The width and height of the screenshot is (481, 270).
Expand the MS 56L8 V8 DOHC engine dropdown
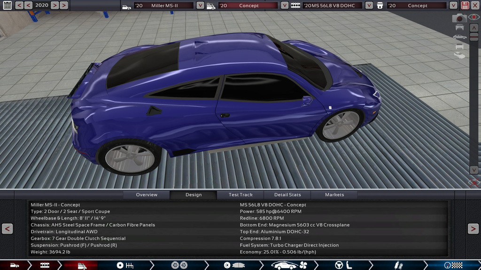(369, 6)
